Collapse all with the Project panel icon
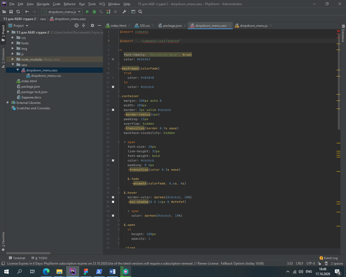 (x=84, y=25)
